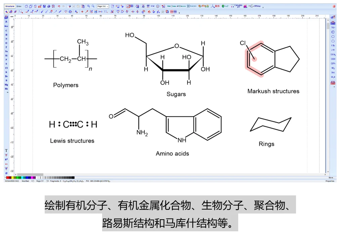
Task: Select the lasso selection tool
Action: (x=21, y=12)
